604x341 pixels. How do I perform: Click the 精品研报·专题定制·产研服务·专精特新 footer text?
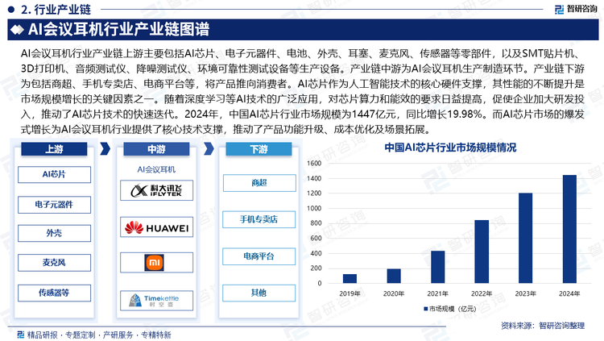coord(99,335)
